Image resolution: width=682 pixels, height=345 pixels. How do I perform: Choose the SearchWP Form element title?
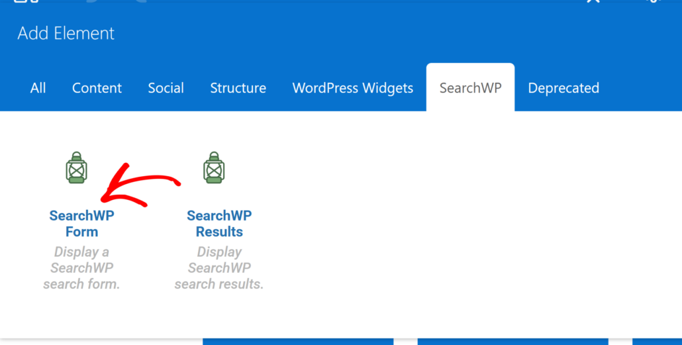pyautogui.click(x=81, y=224)
